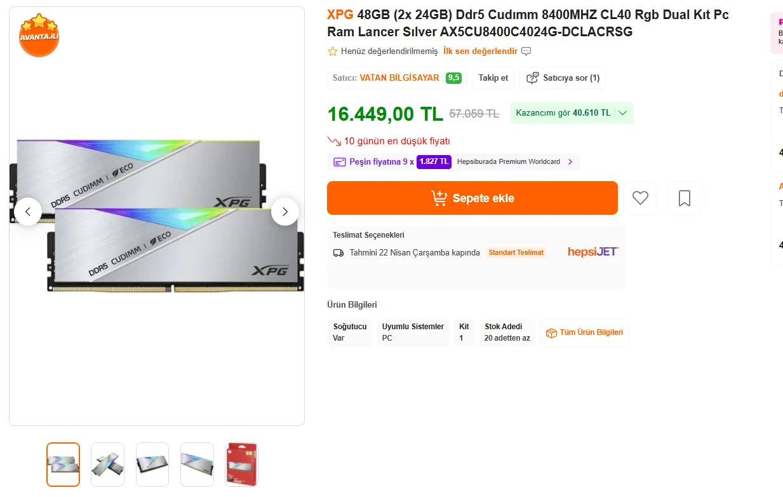This screenshot has width=783, height=497.
Task: Toggle Takip et for the seller
Action: 493,78
